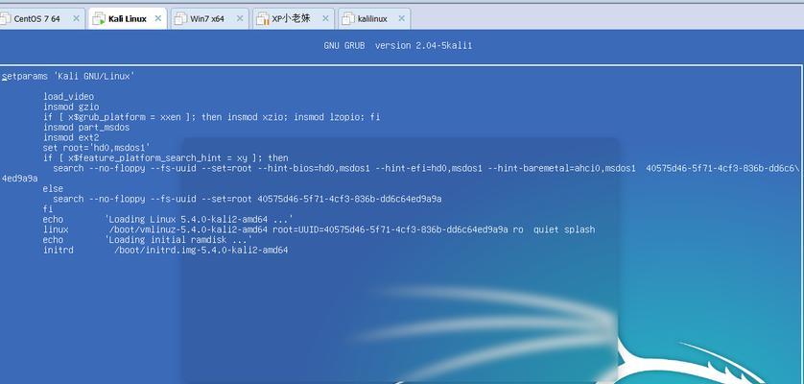Close the Win7 x64 tab
Screen dimensions: 804x384
tap(240, 18)
